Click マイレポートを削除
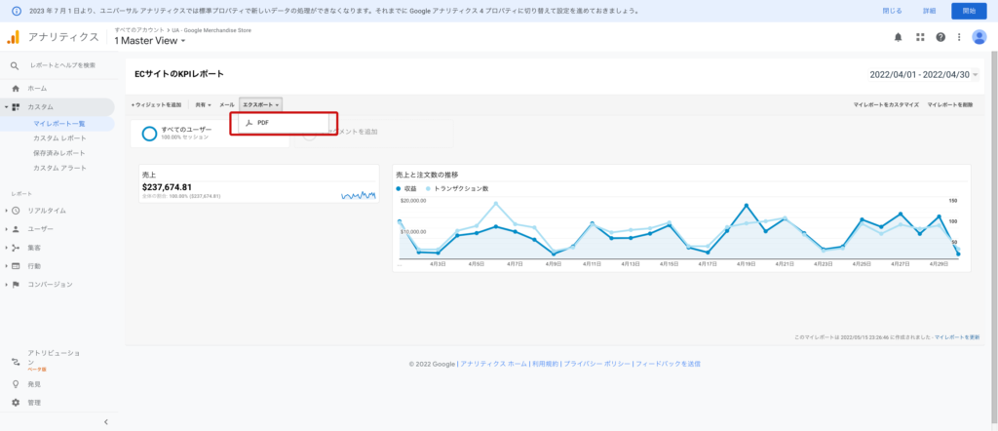This screenshot has height=431, width=998. pyautogui.click(x=949, y=104)
